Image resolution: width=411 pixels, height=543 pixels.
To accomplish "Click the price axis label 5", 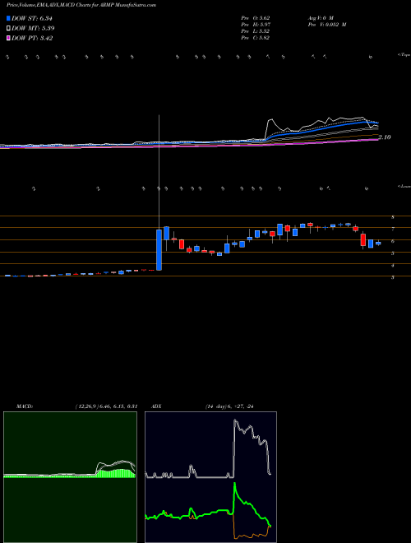I will (393, 253).
